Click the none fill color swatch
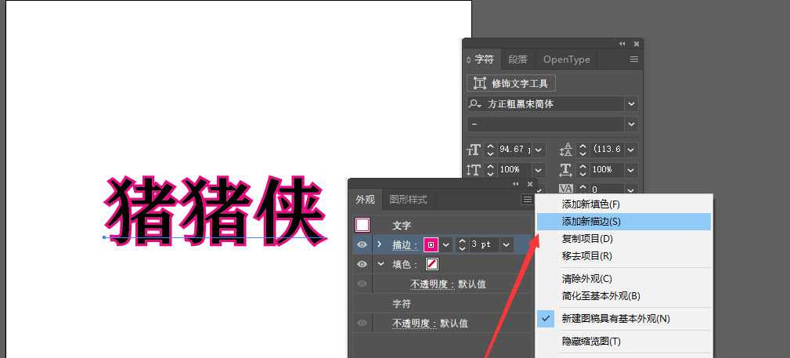This screenshot has height=358, width=790. (431, 264)
